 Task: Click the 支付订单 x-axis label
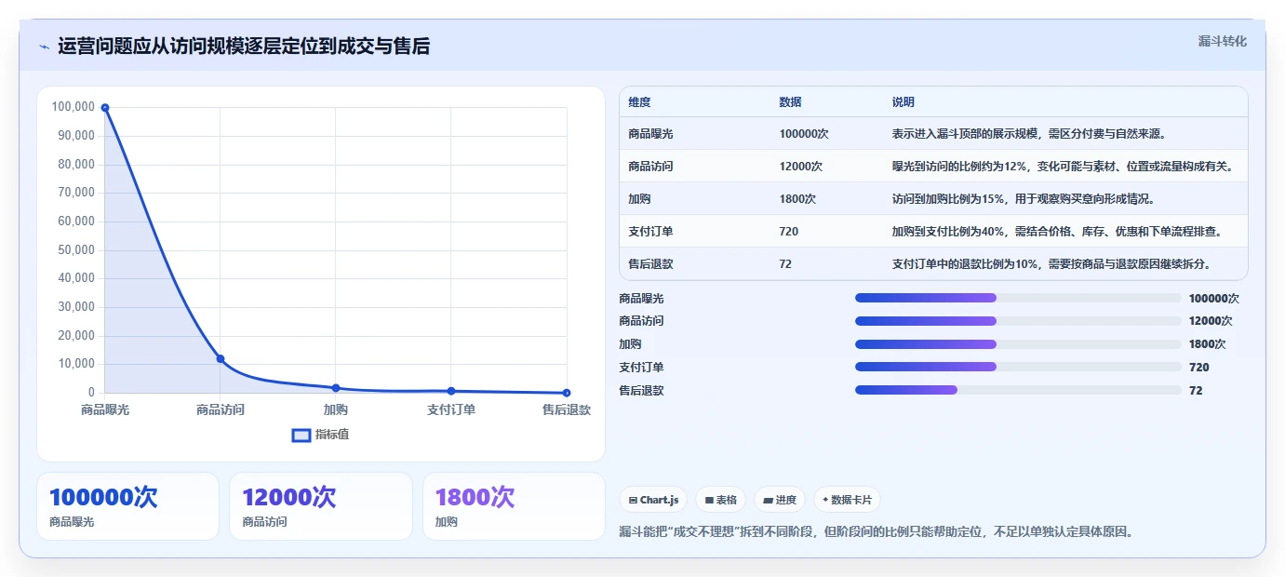pyautogui.click(x=451, y=409)
